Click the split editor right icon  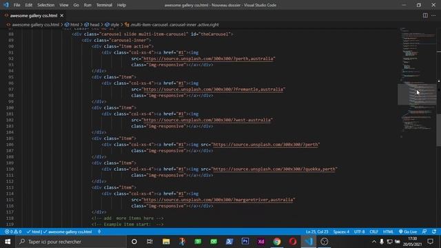pos(425,15)
